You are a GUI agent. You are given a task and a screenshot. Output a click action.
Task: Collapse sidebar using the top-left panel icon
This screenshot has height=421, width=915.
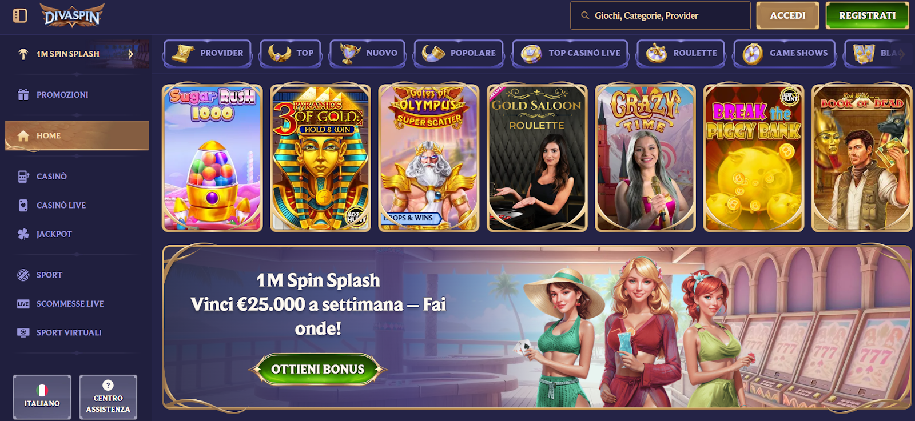(x=20, y=15)
